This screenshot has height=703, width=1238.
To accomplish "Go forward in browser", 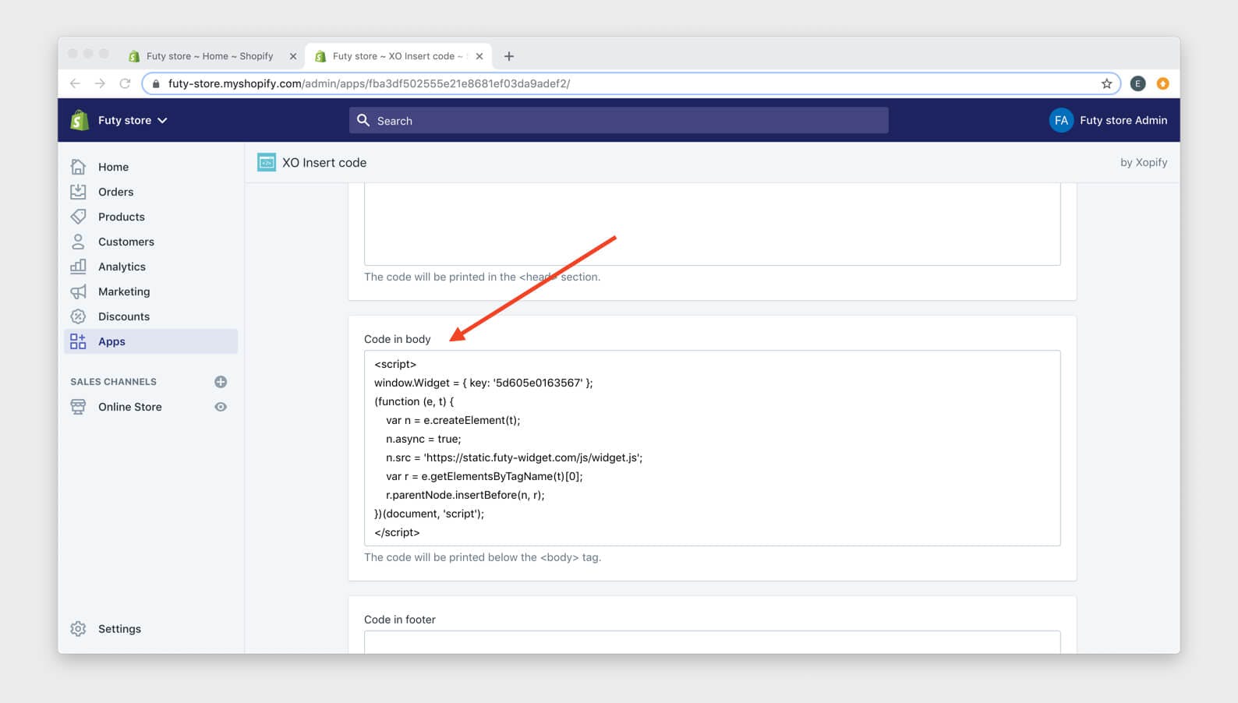I will pos(100,83).
